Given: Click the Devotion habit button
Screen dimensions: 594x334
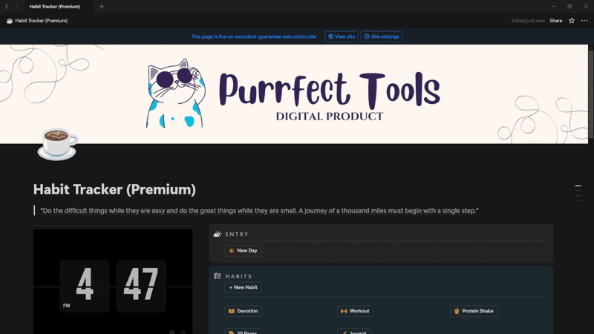Looking at the screenshot, I should point(244,311).
